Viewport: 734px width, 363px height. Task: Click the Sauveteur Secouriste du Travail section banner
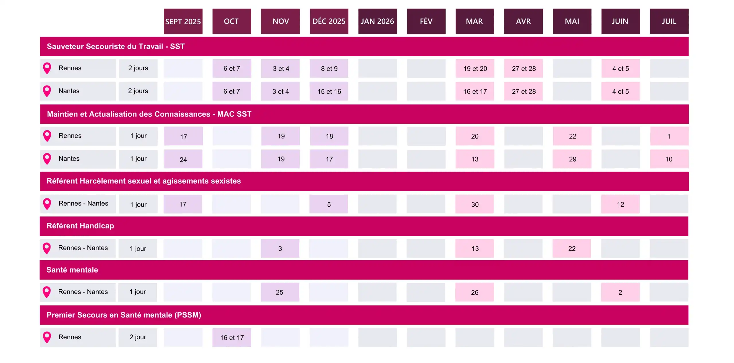pyautogui.click(x=364, y=46)
